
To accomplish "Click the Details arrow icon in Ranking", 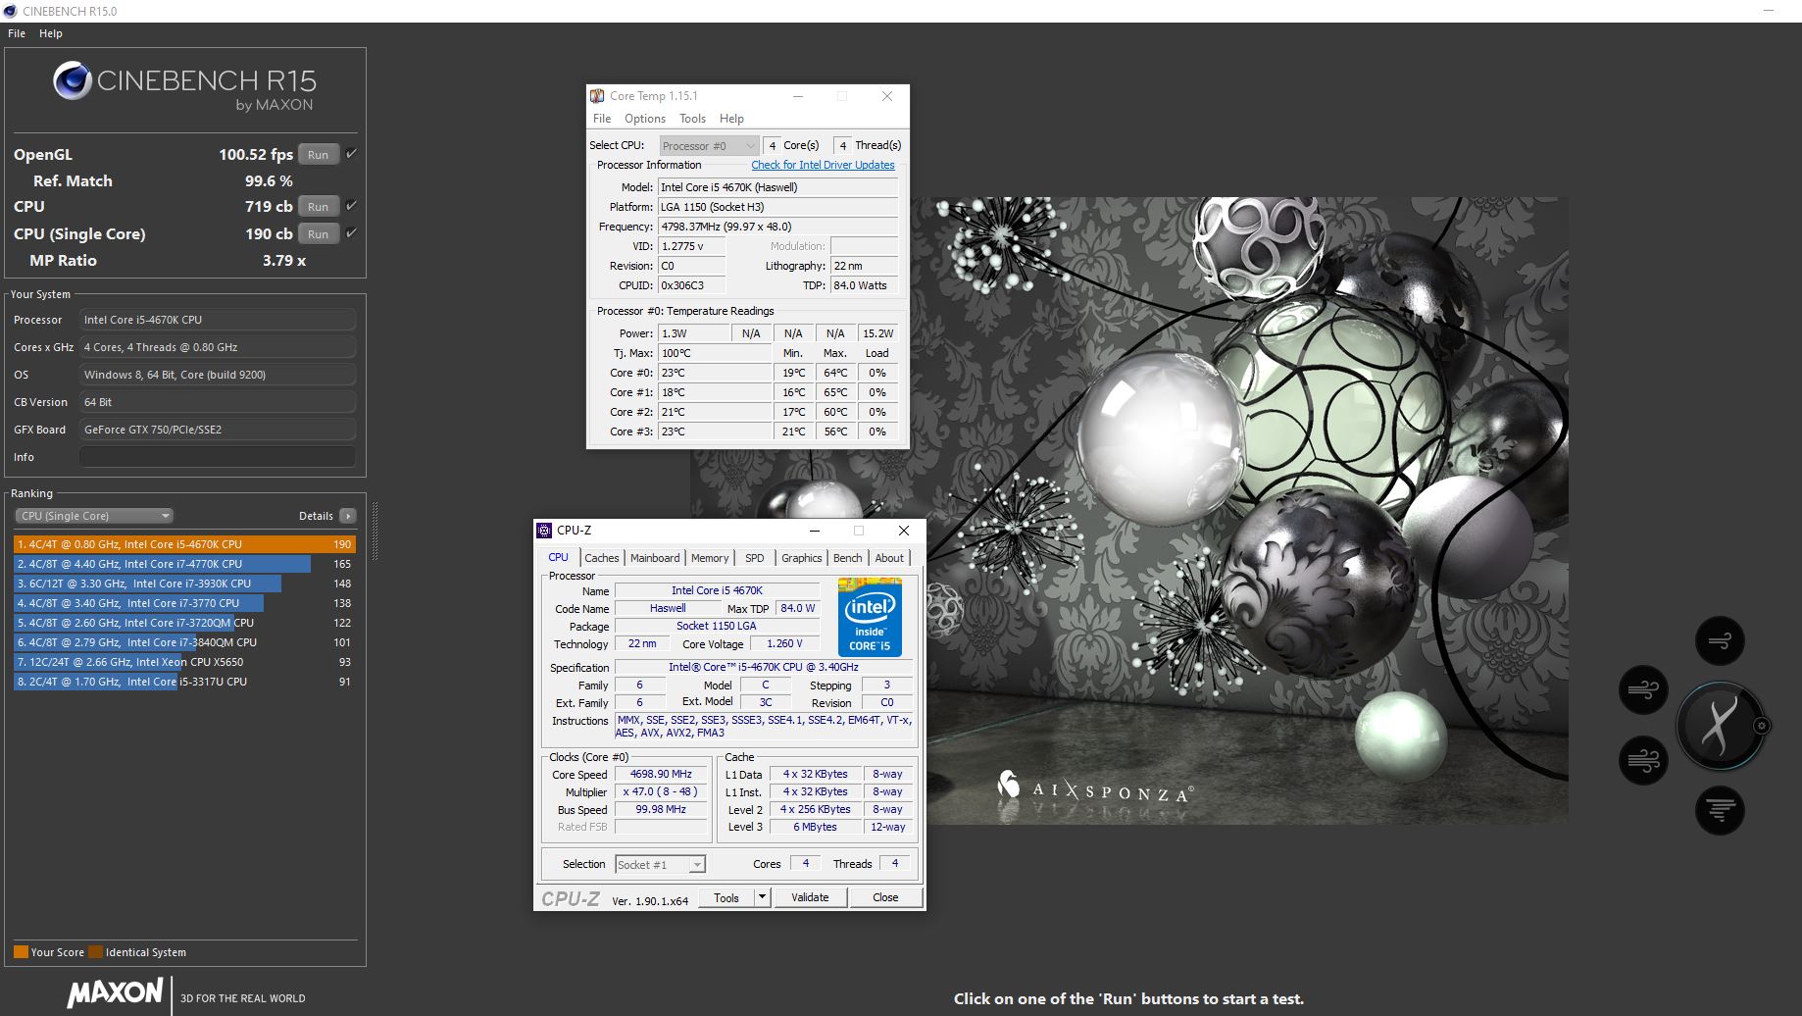I will pos(347,516).
